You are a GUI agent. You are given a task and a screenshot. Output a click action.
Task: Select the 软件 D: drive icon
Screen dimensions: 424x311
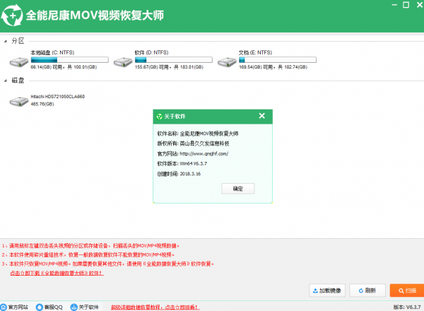pos(122,60)
